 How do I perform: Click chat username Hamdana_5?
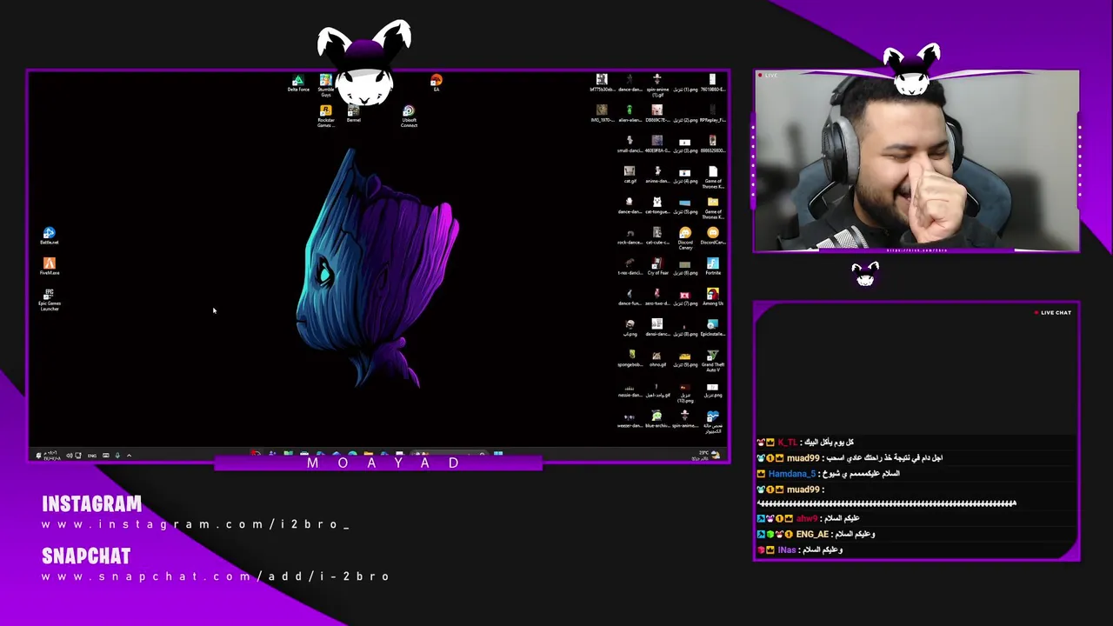791,474
